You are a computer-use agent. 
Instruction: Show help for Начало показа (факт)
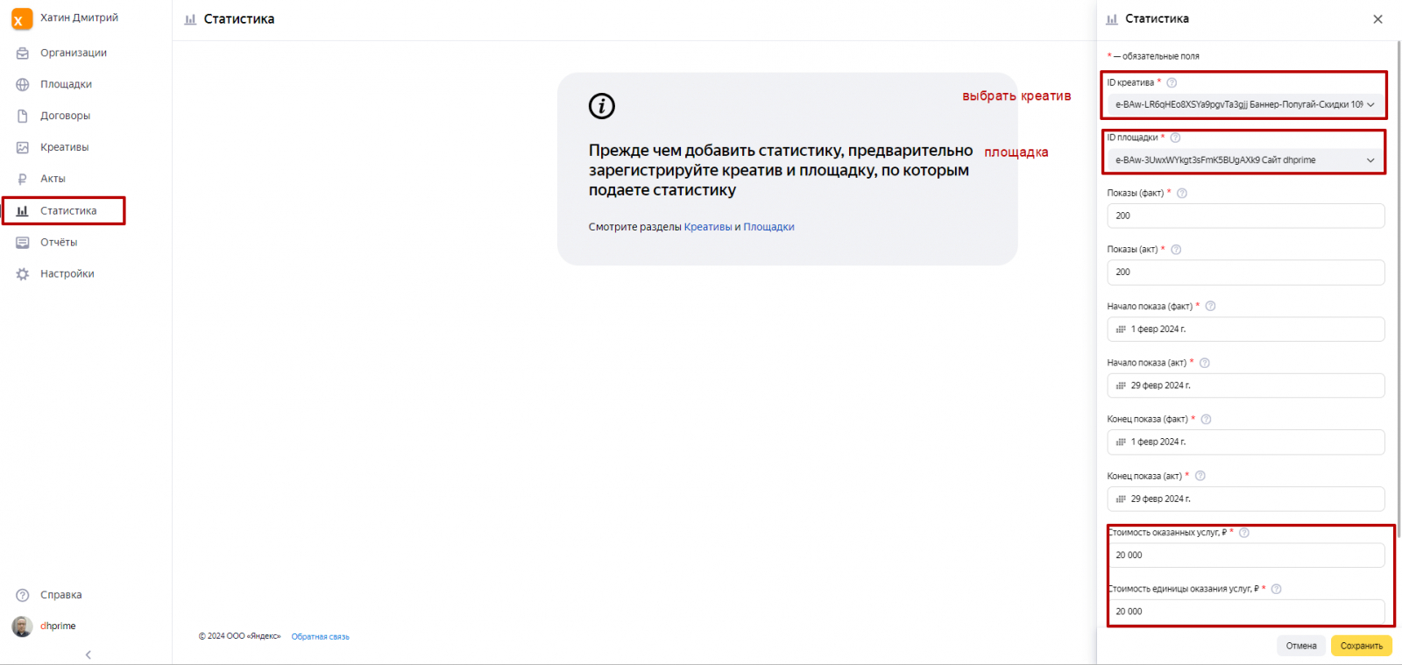click(x=1210, y=307)
